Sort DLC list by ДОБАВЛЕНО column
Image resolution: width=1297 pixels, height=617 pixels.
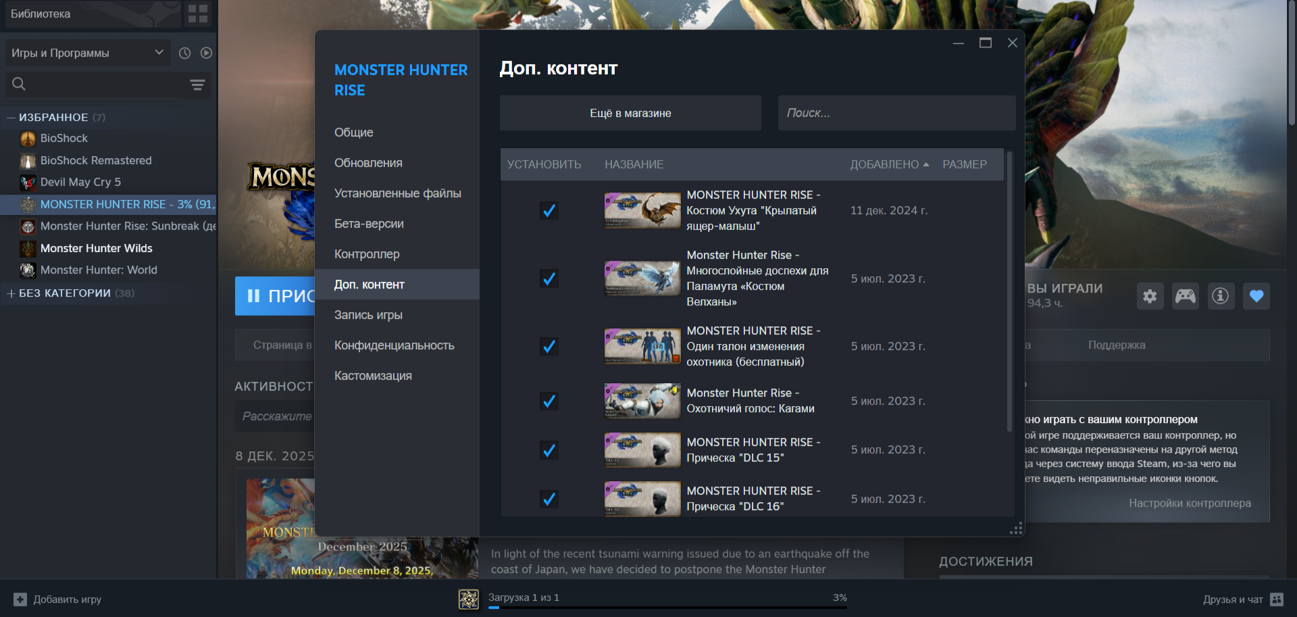click(889, 164)
